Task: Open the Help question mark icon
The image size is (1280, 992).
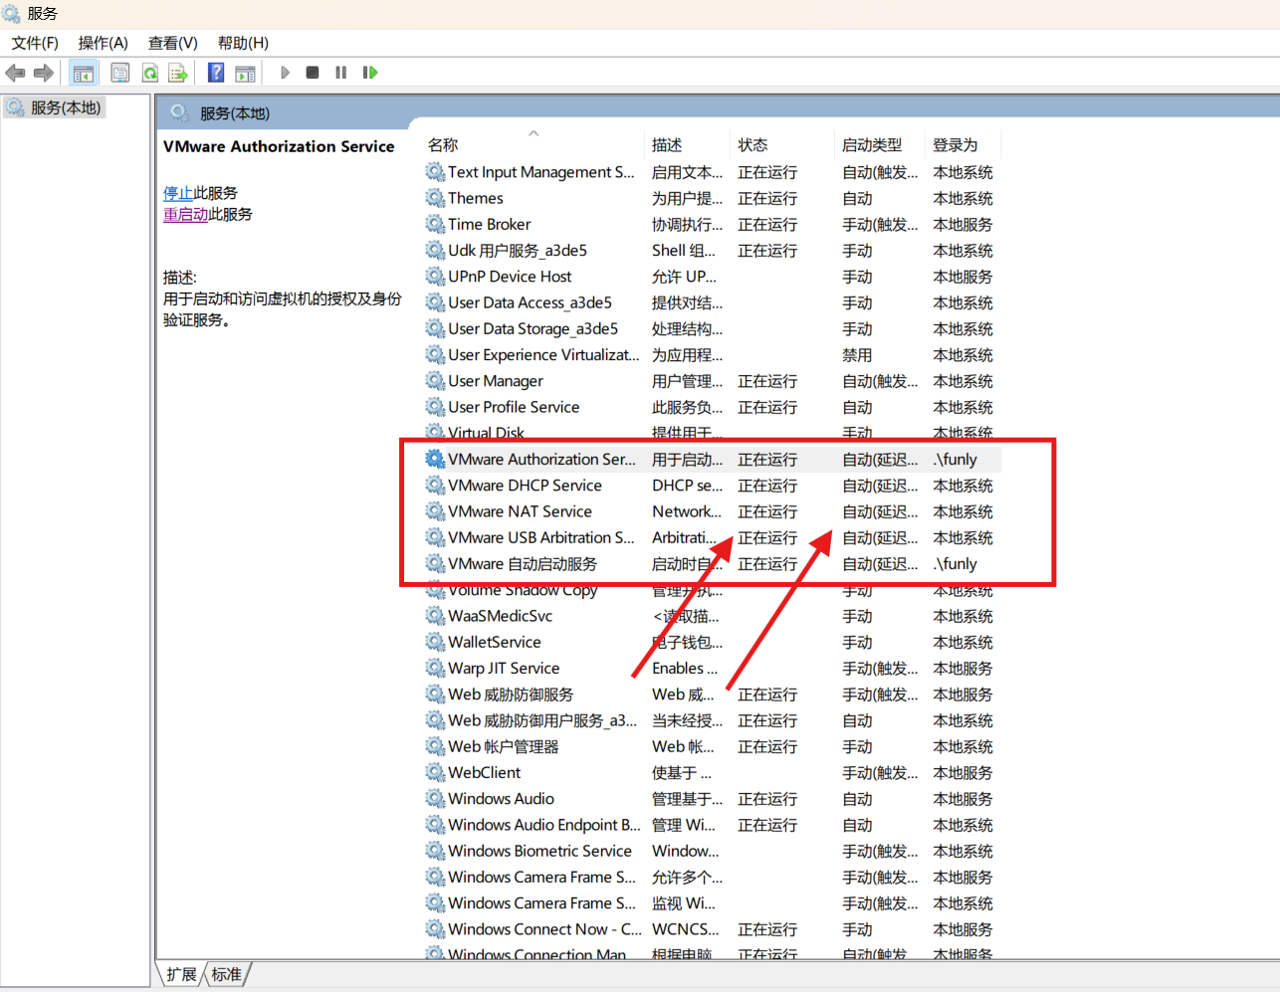Action: (216, 73)
